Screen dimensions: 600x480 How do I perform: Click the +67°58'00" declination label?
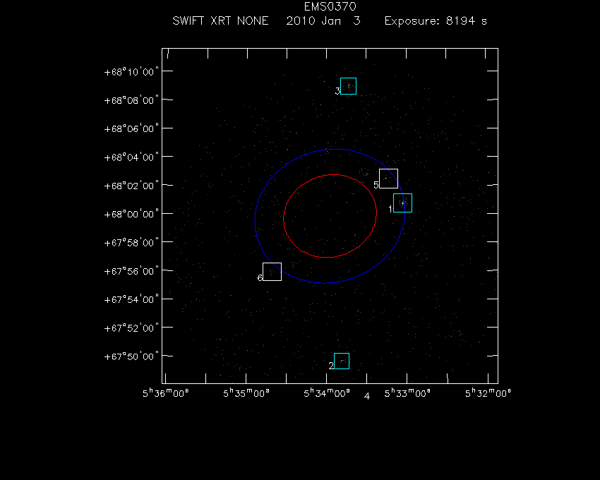(x=131, y=243)
